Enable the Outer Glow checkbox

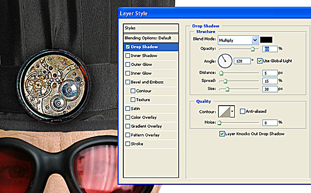(x=128, y=65)
